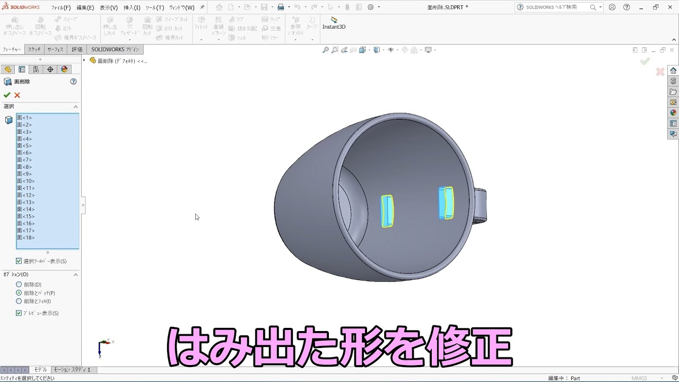Expand the 面削除 flyout feature tree
Viewport: 679px width, 382px height.
84,60
